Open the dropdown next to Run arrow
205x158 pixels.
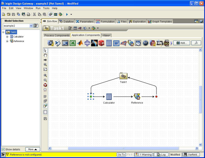pos(71,14)
